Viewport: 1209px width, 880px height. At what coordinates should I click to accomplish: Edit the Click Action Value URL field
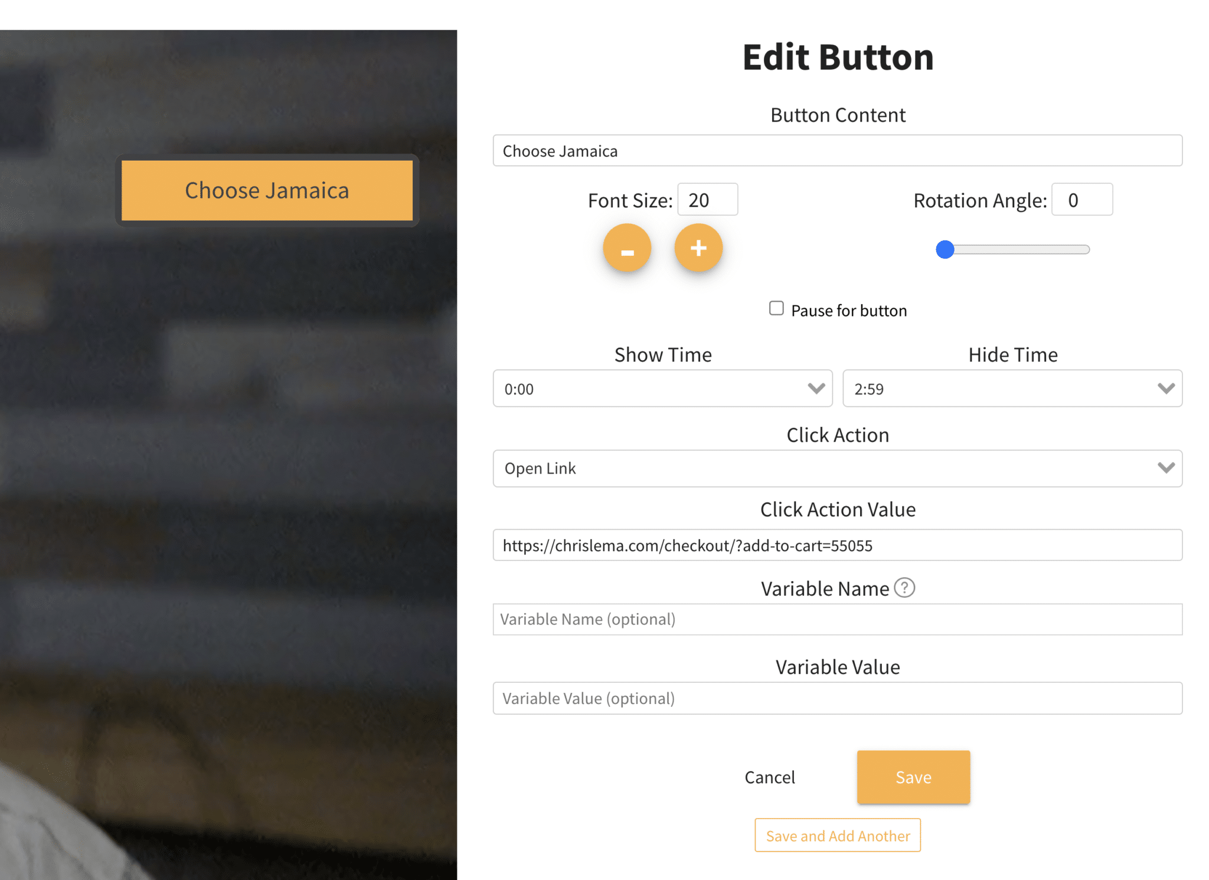point(837,545)
